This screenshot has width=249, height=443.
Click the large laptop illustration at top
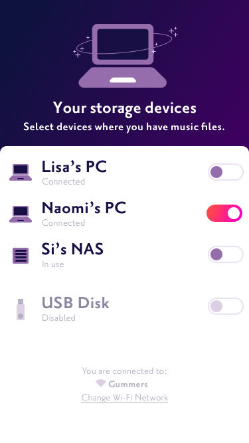coord(123,56)
